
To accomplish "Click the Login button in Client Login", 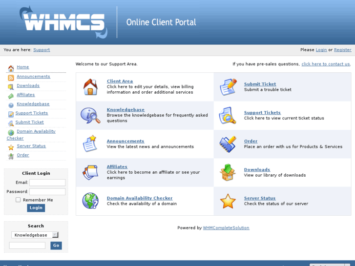I will 36,208.
